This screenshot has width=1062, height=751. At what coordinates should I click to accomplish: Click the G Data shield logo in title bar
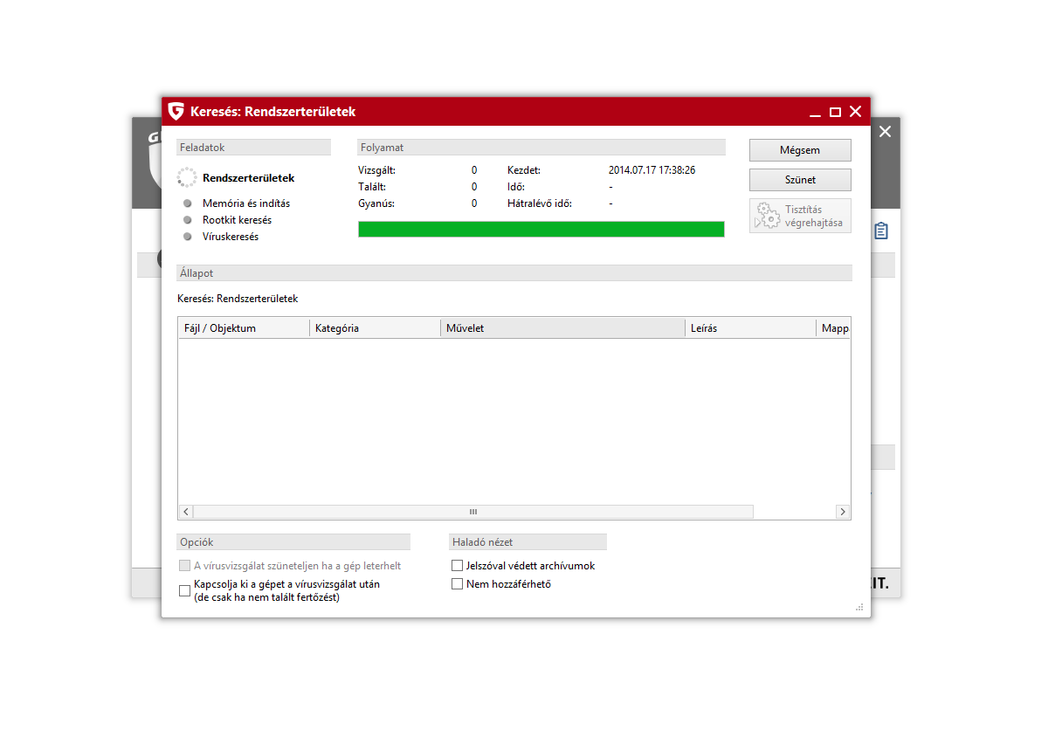[176, 112]
